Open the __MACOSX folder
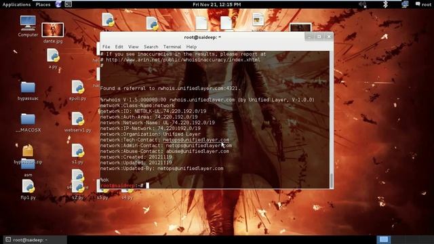This screenshot has width=434, height=244. (28, 123)
